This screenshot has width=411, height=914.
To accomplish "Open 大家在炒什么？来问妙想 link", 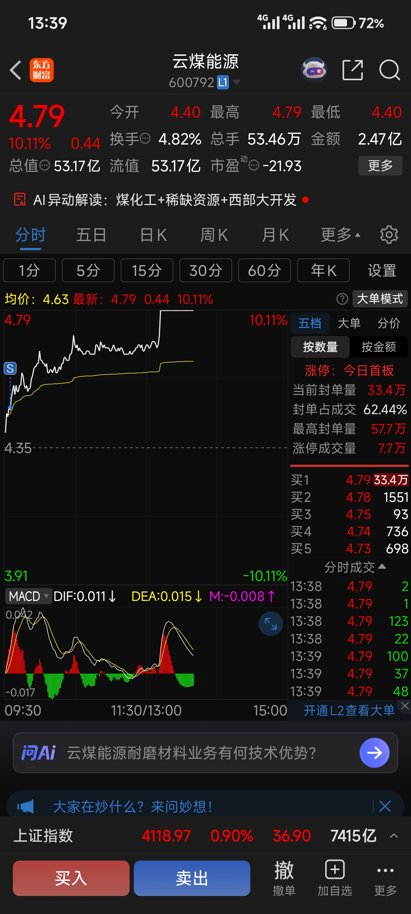I will (133, 807).
